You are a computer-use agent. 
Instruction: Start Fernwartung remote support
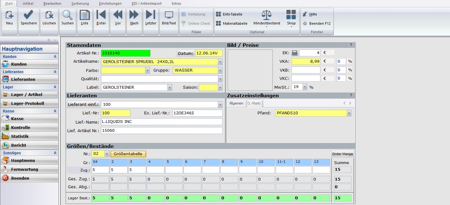click(29, 170)
